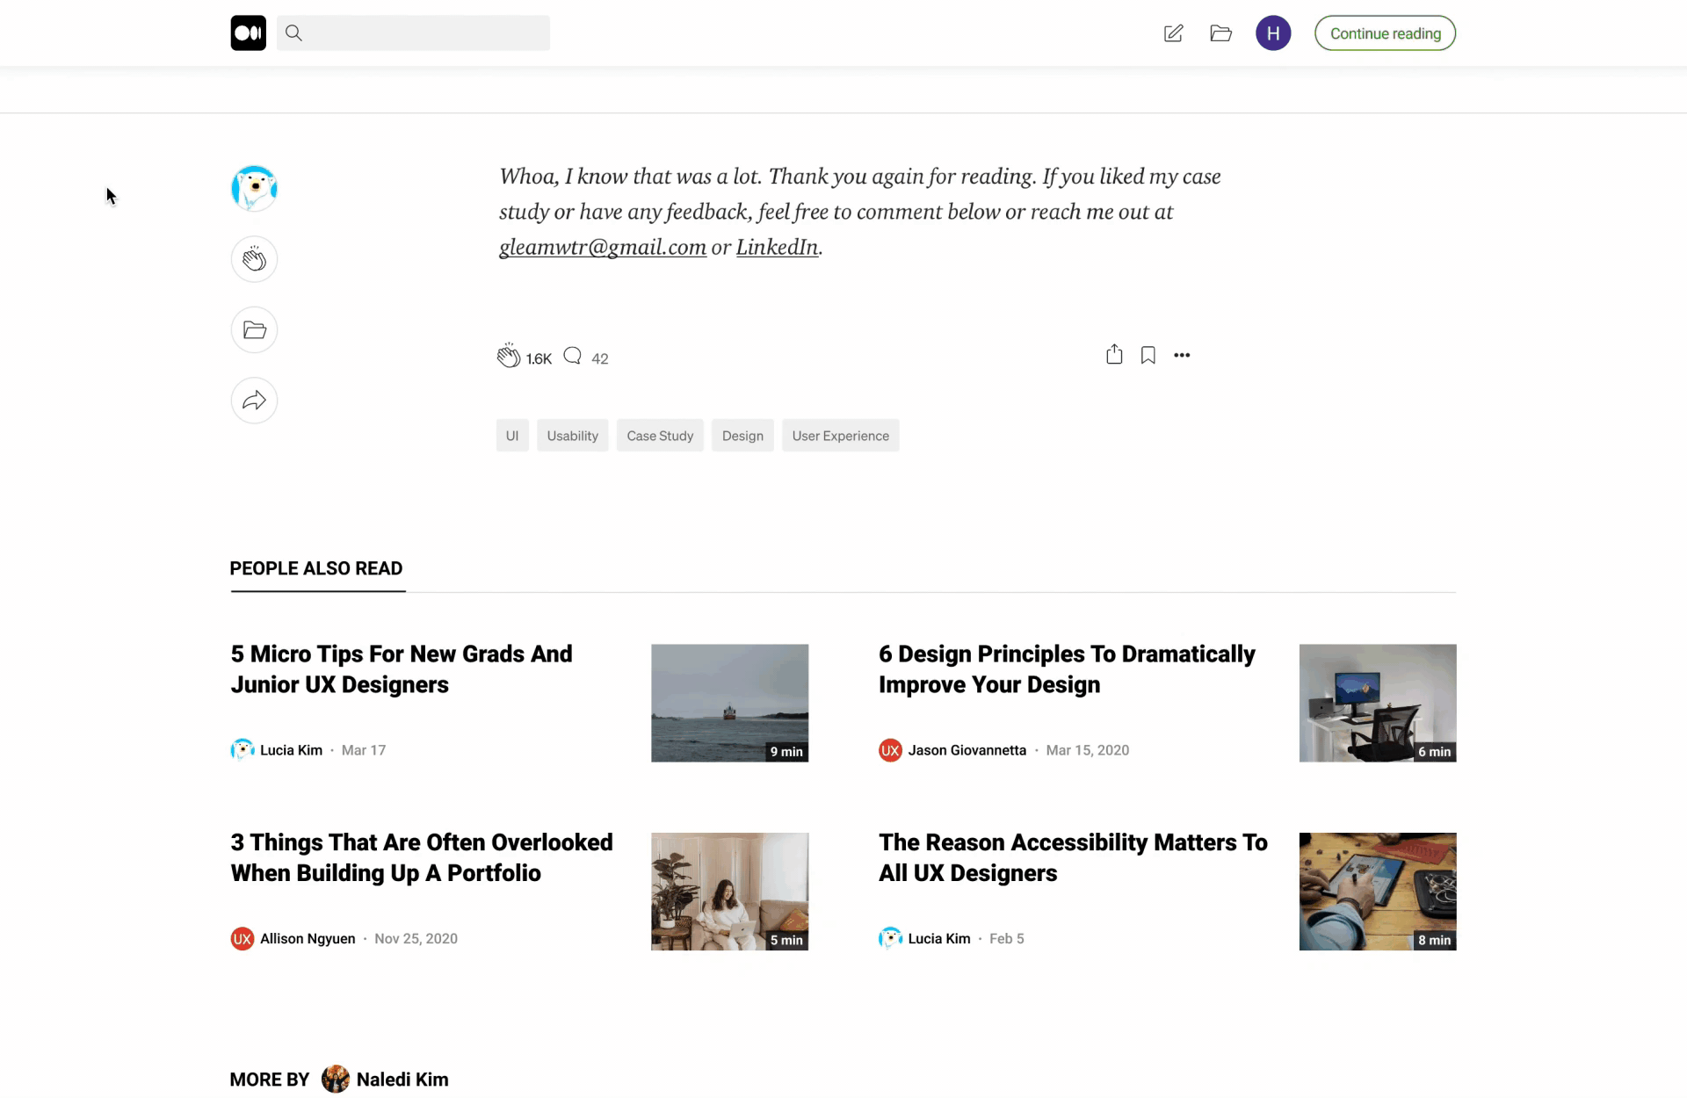Click the Feb 5 date

[x=1007, y=938]
